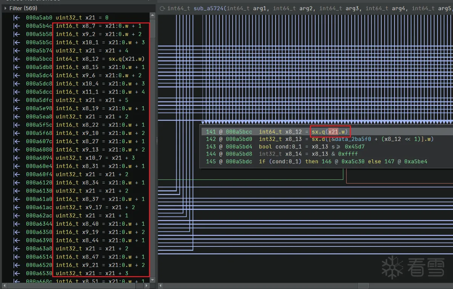Click the arrow icon next to 000a5f5c
Viewport: 453px width, 289px height.
(16, 125)
